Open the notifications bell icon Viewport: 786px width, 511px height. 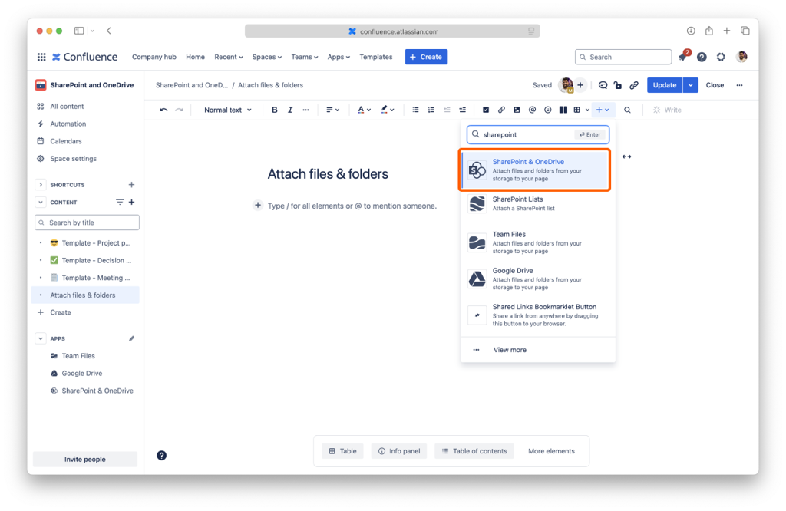682,57
